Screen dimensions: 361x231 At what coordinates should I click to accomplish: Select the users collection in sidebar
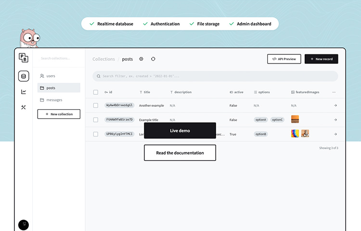coord(59,76)
